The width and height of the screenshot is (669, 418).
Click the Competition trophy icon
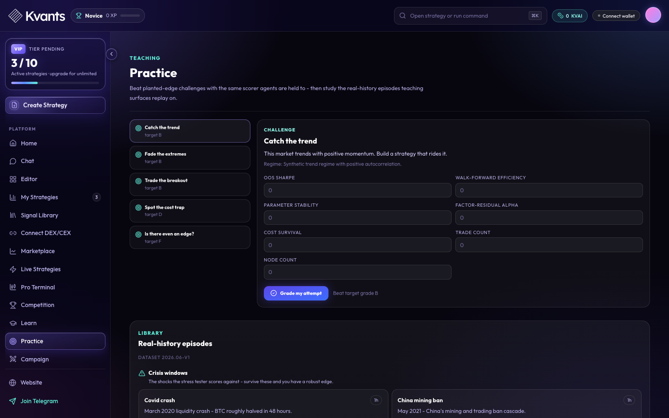13,305
